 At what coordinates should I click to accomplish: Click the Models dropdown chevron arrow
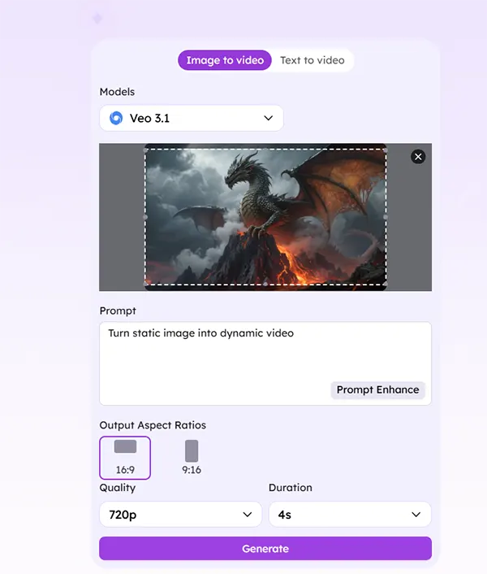coord(268,118)
